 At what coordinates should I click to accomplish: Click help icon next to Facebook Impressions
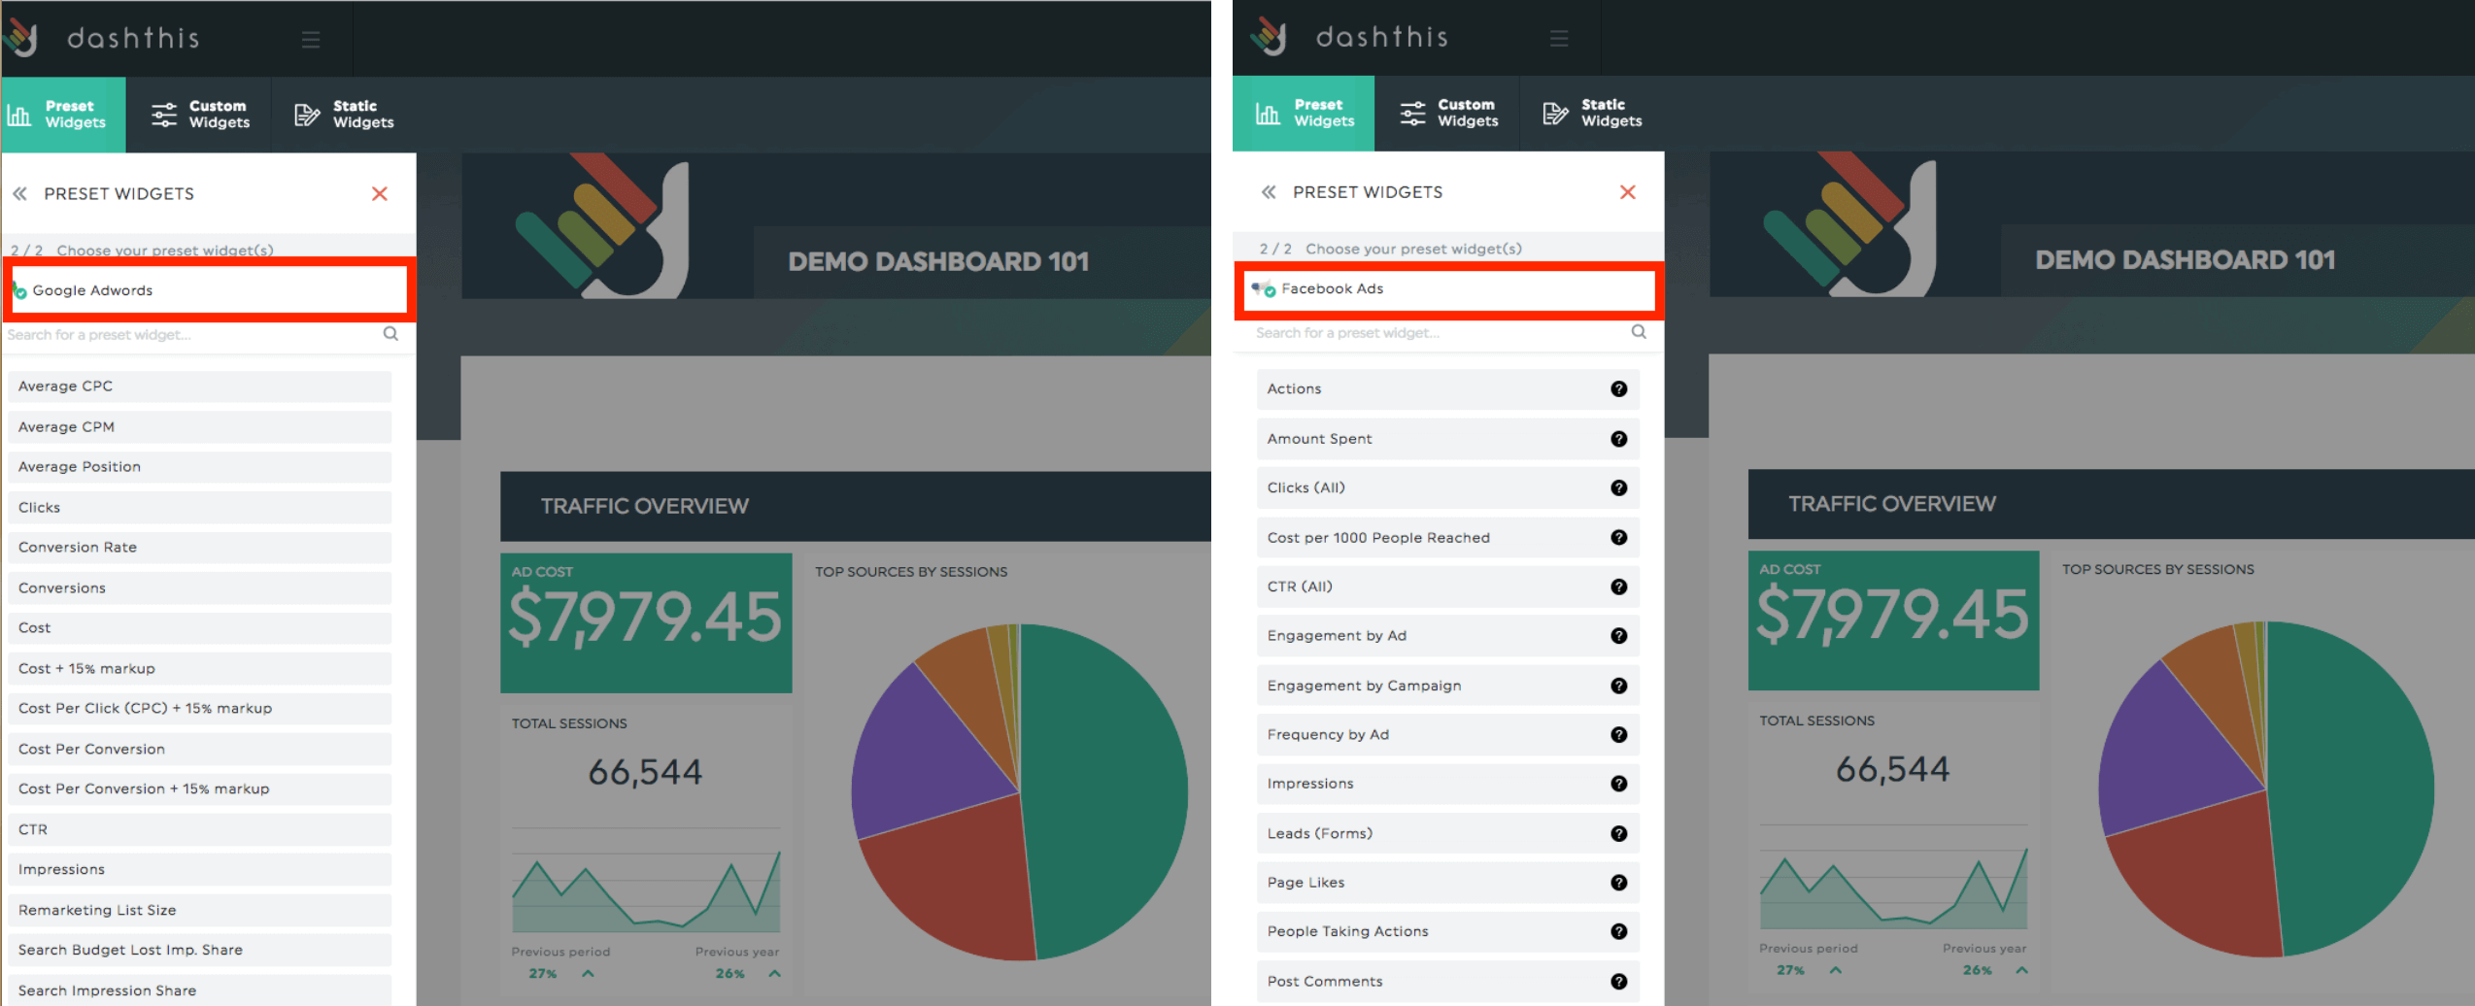click(1618, 784)
